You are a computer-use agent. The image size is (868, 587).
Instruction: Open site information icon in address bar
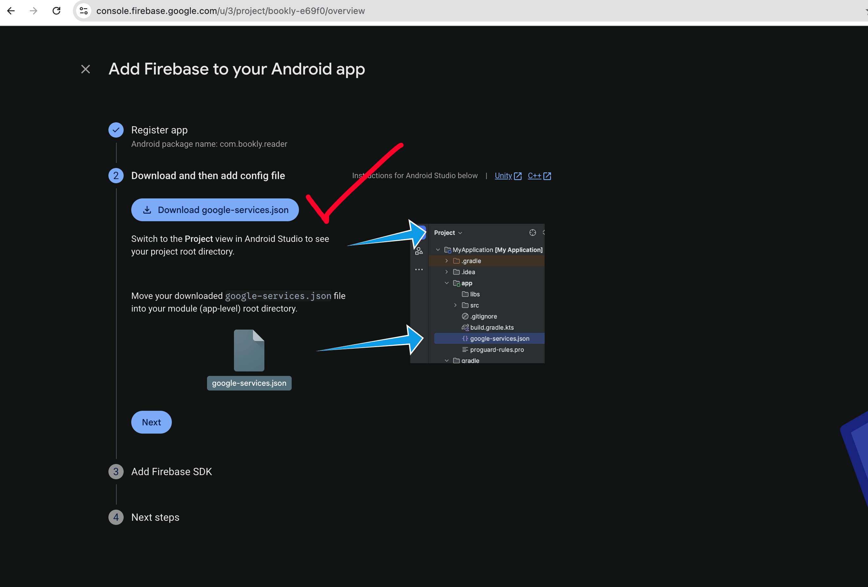(x=84, y=11)
